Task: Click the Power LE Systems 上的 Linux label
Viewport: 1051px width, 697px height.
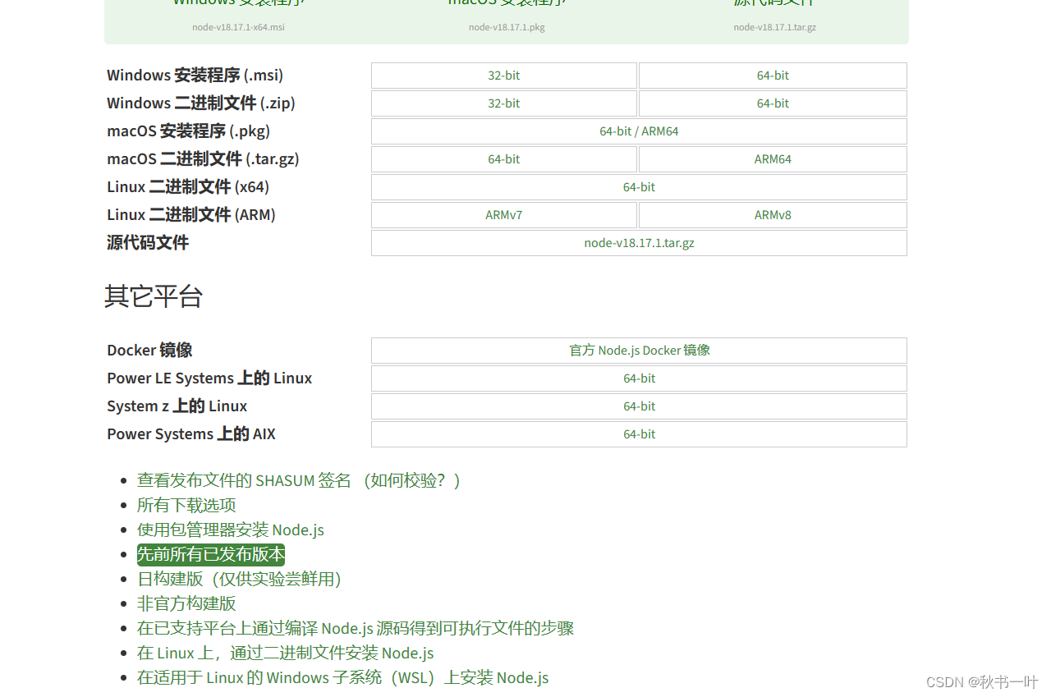Action: pyautogui.click(x=209, y=378)
